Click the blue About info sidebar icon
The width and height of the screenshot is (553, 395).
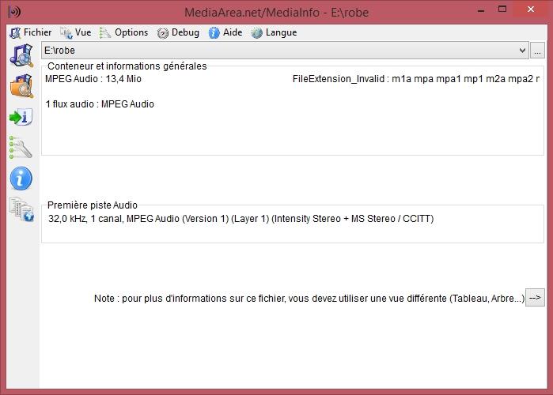click(x=21, y=178)
